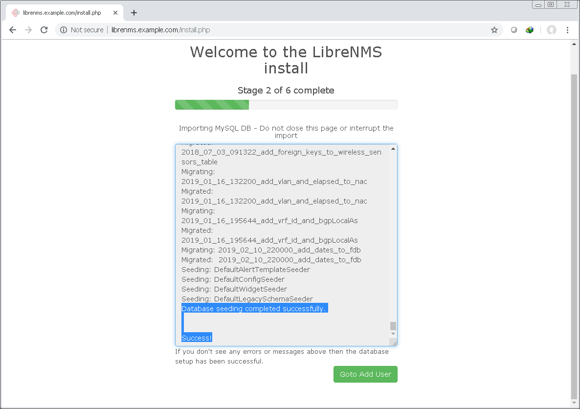580x409 pixels.
Task: Click 'Database seeding completed successfully.' line
Action: 254,309
